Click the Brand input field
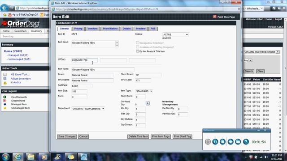The image size is (287, 161). coord(92,75)
